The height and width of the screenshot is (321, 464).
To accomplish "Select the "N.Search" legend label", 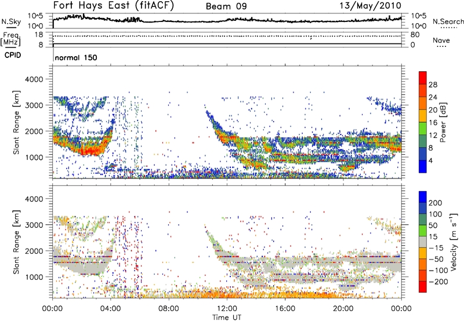I will tap(448, 21).
